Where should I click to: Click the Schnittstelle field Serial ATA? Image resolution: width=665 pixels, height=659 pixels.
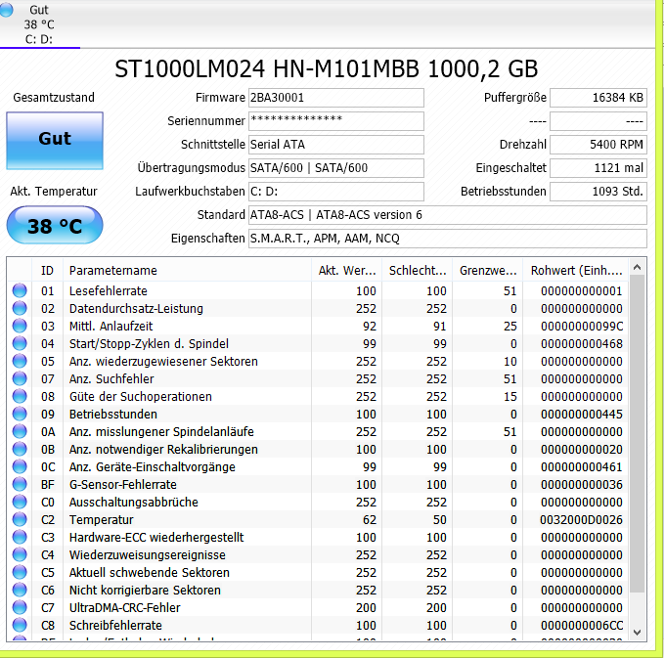click(335, 145)
